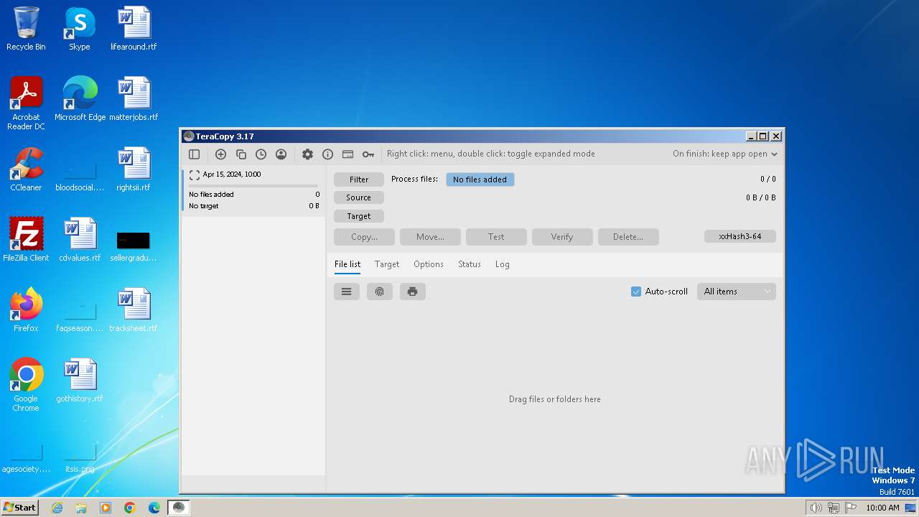
Task: Open the Status tab
Action: (470, 264)
